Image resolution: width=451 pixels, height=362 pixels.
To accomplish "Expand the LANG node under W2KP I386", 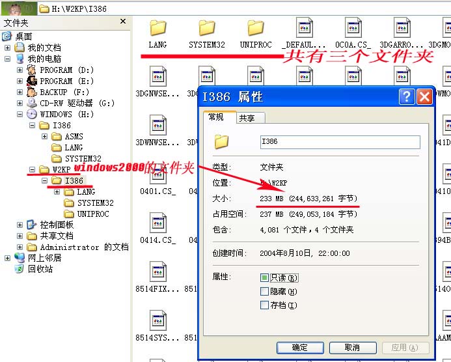I will (57, 191).
